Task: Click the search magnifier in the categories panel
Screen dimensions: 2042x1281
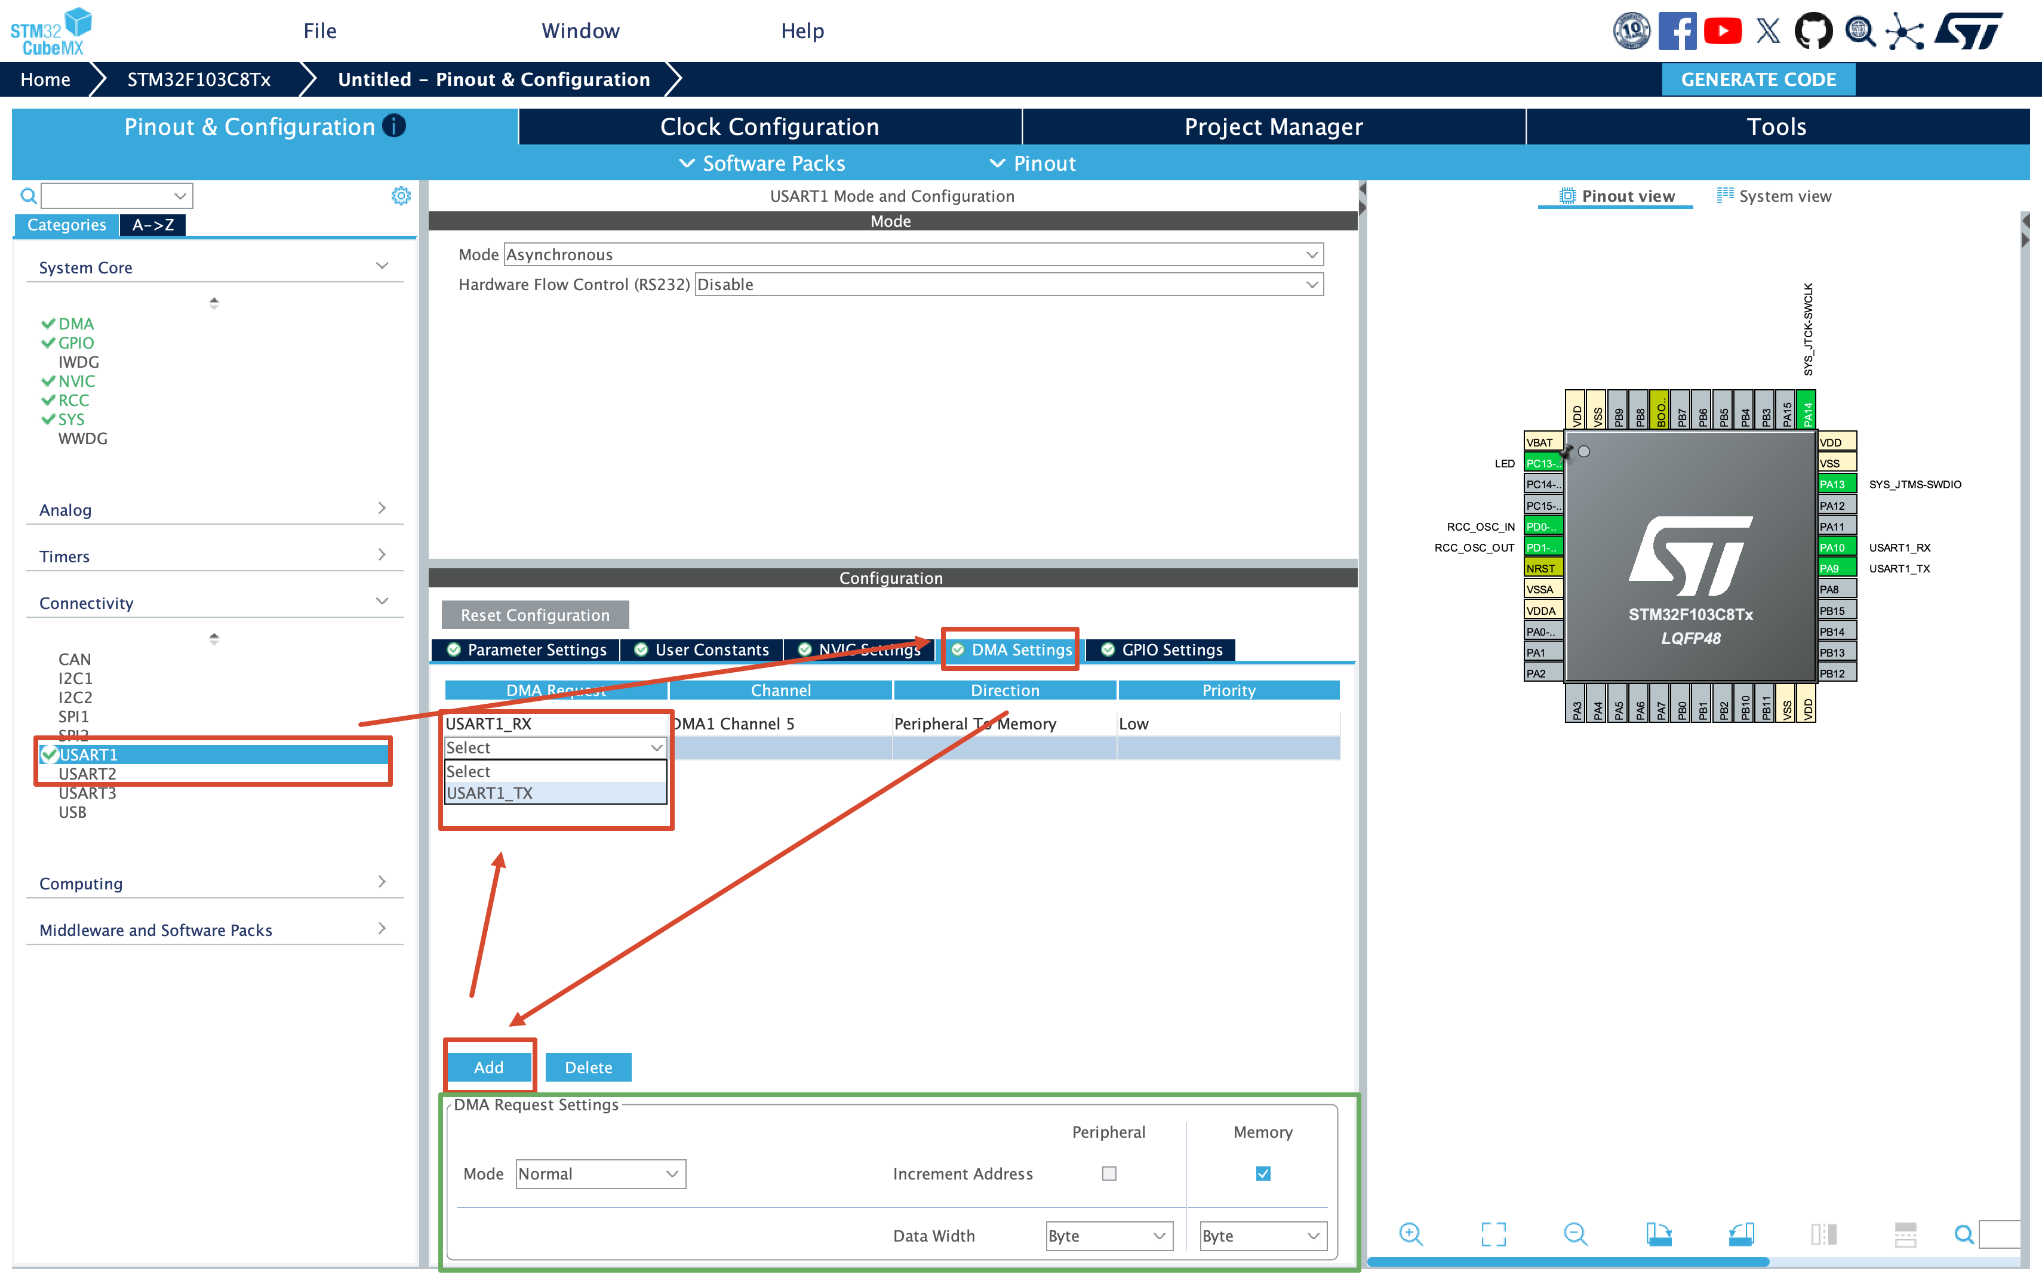Action: pos(29,196)
